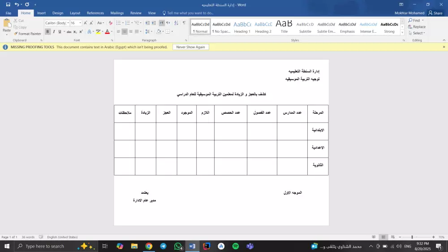448x252 pixels.
Task: Decrease font size with Shrink Font
Action: 91,23
